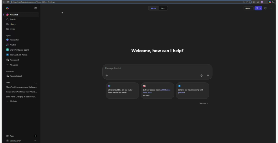
Task: Open the Analyst agent
Action: tap(13, 45)
